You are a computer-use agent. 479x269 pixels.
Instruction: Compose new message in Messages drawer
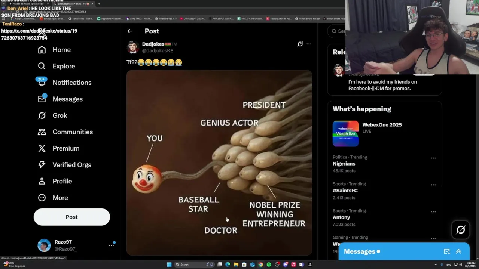click(447, 251)
